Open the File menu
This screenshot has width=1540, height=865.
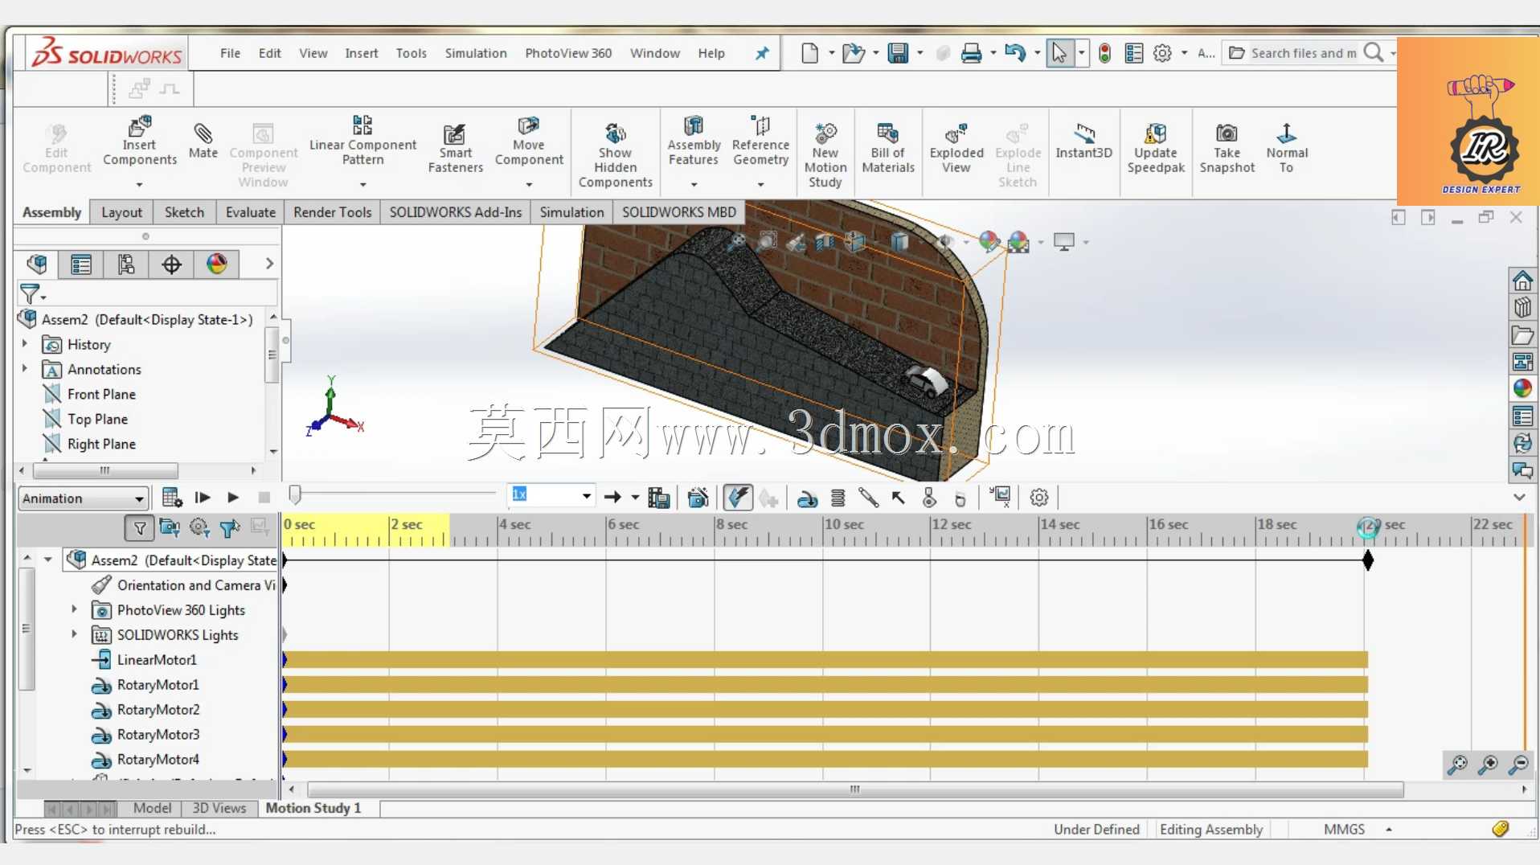[x=230, y=53]
